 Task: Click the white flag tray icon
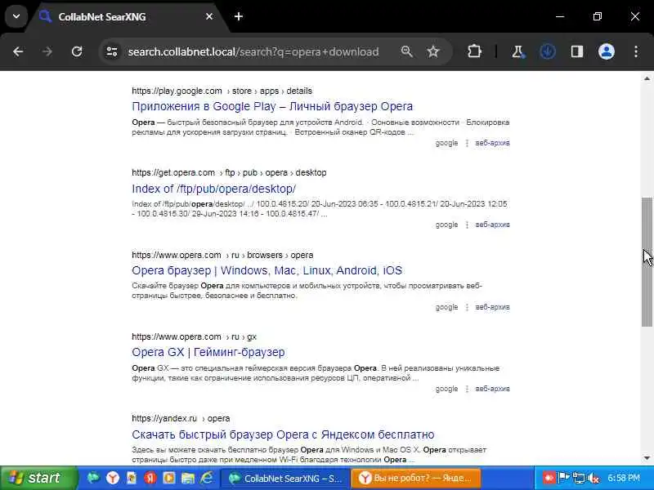click(564, 478)
